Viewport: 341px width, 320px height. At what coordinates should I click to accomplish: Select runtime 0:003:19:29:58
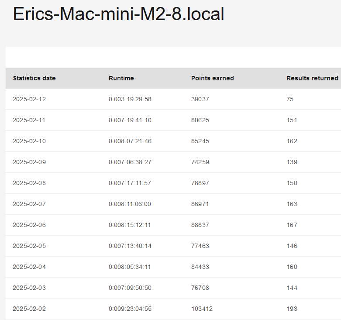click(130, 99)
